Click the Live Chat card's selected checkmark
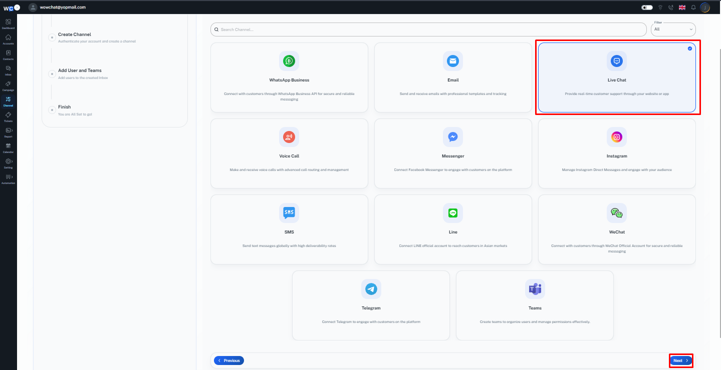The image size is (721, 370). pos(690,48)
